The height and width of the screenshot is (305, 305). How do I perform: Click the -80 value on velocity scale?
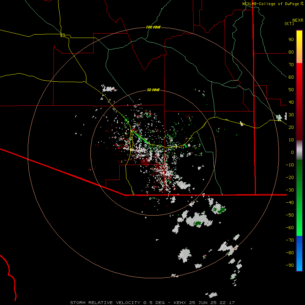(290, 253)
